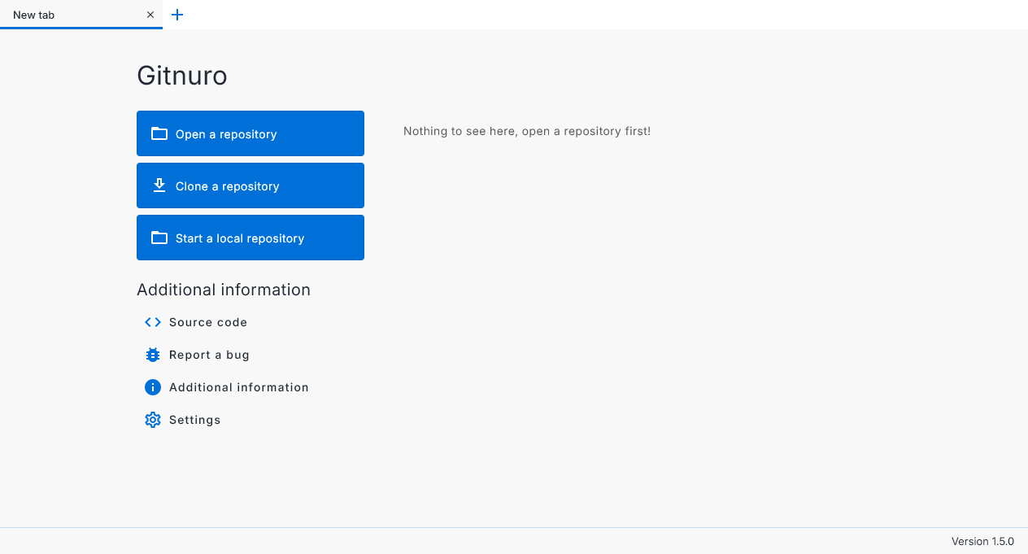Open the Additional information link below Report a bug

pyautogui.click(x=239, y=387)
